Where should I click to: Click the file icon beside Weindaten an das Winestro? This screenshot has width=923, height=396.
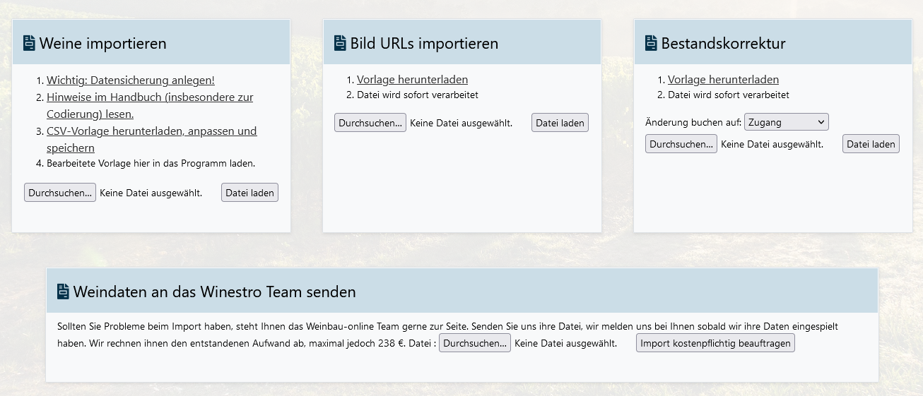coord(63,292)
